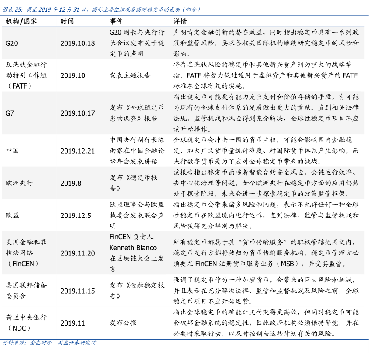The width and height of the screenshot is (373, 353).
Task: Click the date 2019.11.15
Action: [77, 291]
